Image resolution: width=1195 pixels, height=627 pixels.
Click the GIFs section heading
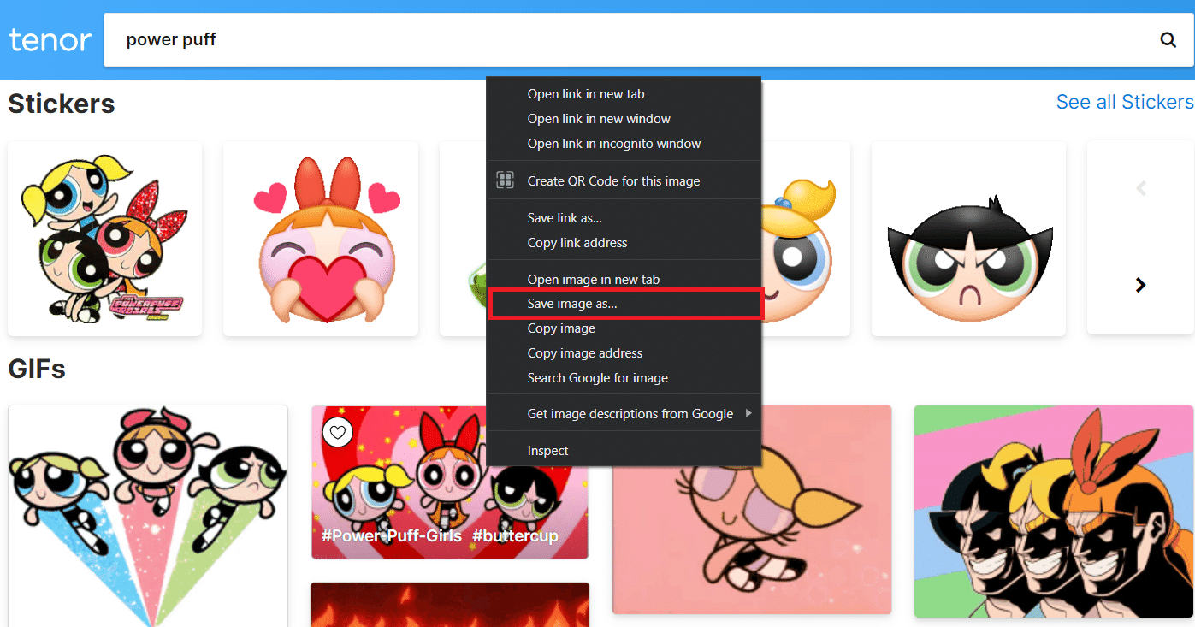tap(37, 369)
